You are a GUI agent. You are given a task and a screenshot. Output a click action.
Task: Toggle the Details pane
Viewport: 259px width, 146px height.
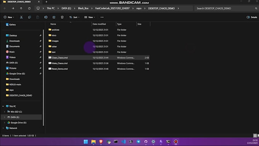pos(252,17)
